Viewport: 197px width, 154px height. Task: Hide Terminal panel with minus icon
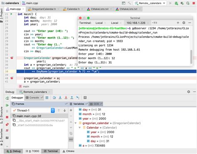coord(190,22)
